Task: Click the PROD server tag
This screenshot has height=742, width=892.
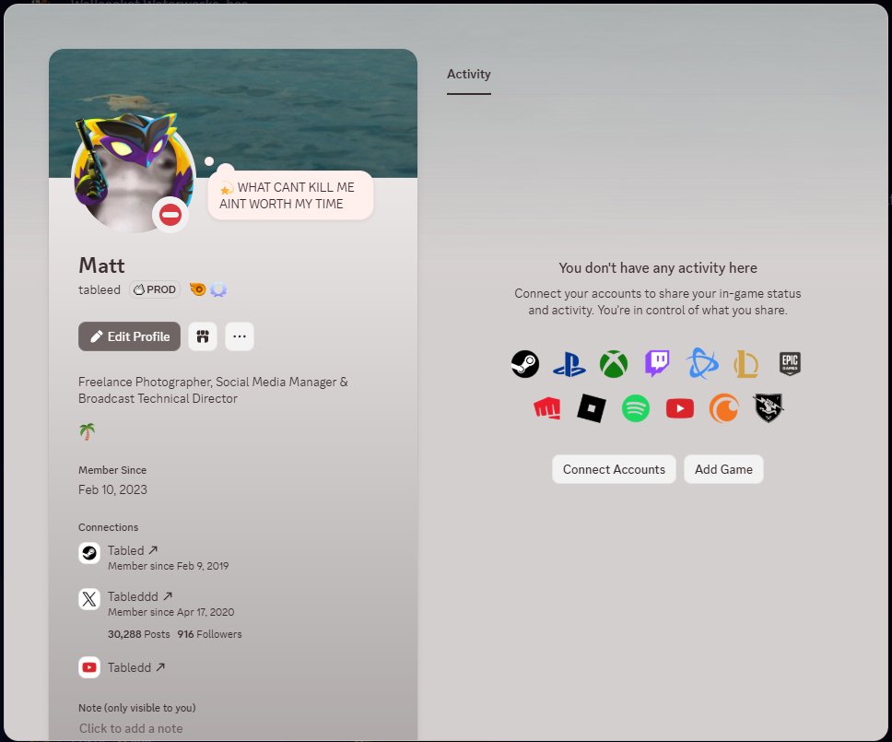Action: (155, 289)
